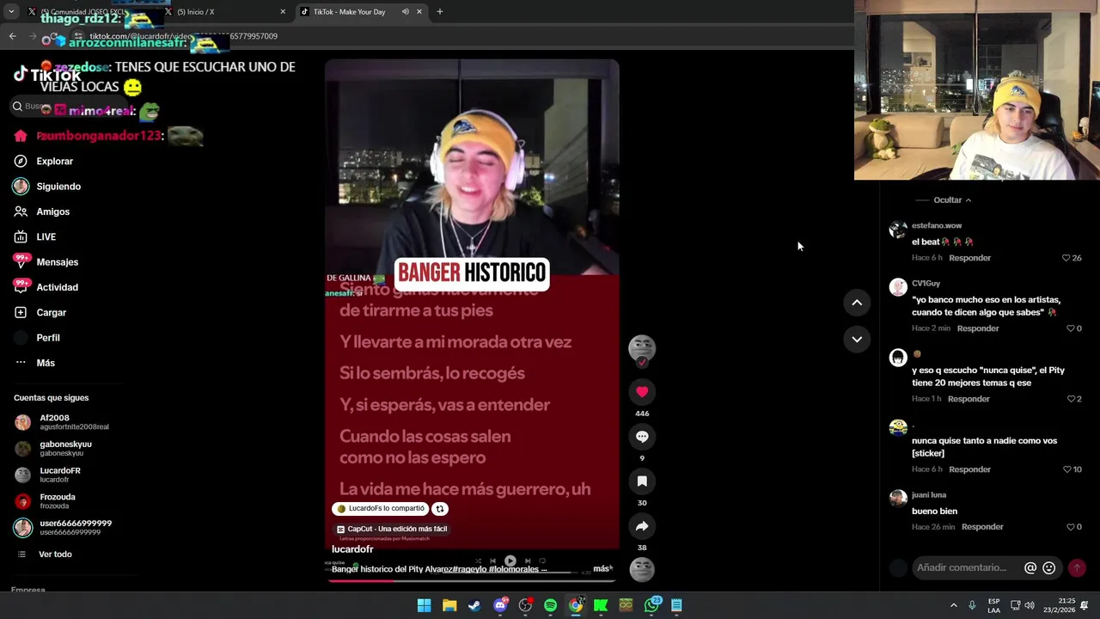Toggle shuffle in the overlaid music player
Viewport: 1100px width, 619px height.
click(x=479, y=561)
